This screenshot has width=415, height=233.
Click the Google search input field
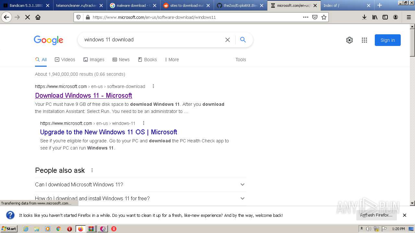[152, 40]
